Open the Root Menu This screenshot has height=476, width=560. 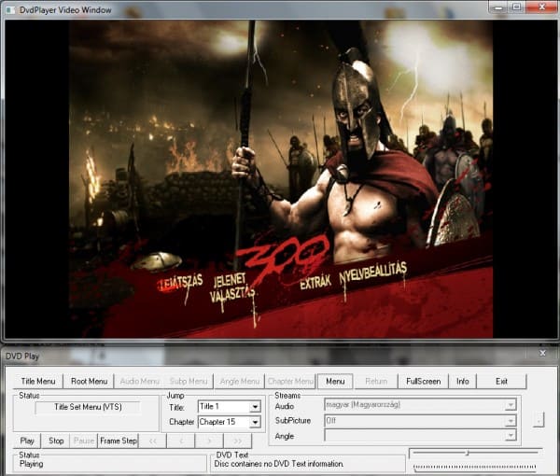coord(90,381)
